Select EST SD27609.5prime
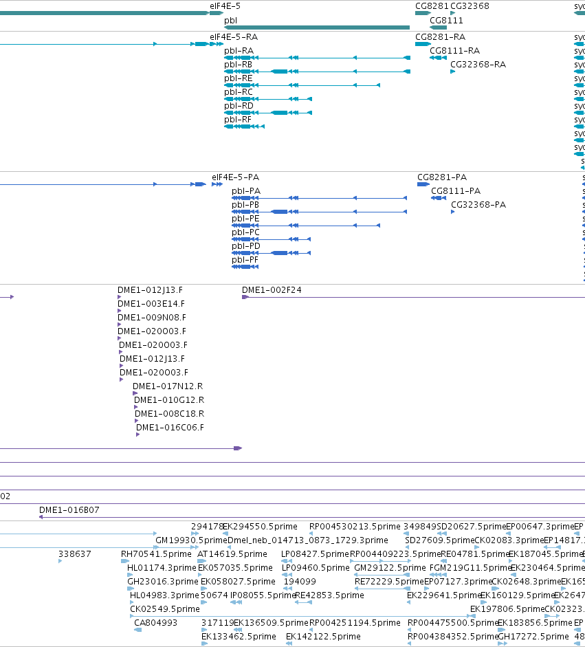The image size is (585, 647). tap(440, 540)
